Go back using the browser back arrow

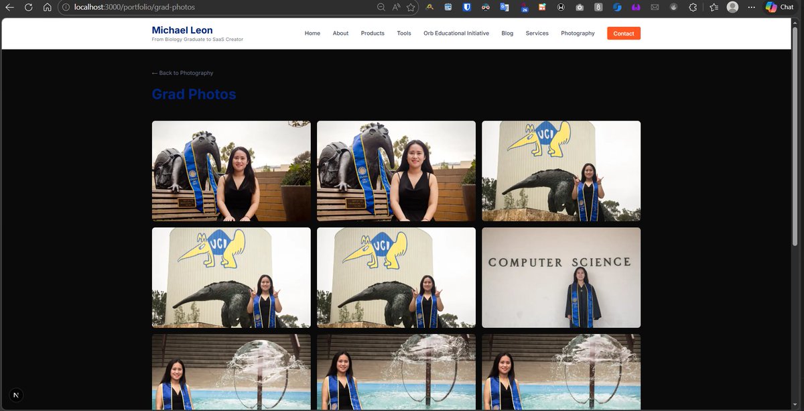click(x=9, y=7)
